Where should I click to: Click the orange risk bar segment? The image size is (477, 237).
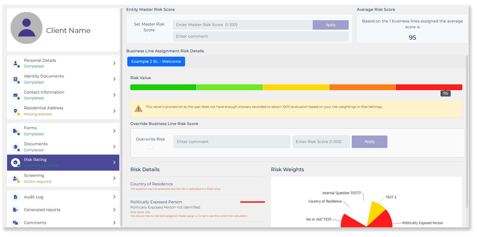pos(362,87)
